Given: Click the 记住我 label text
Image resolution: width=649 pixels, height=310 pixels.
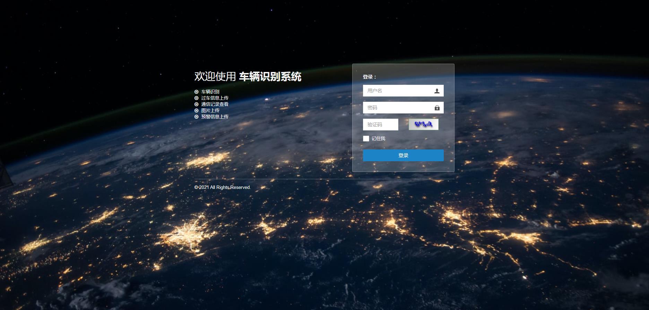Looking at the screenshot, I should tap(378, 138).
